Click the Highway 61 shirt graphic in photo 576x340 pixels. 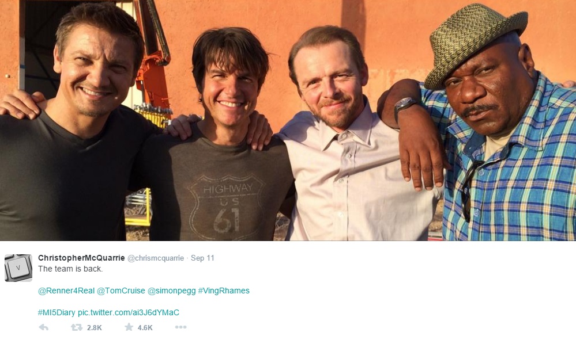pyautogui.click(x=225, y=204)
